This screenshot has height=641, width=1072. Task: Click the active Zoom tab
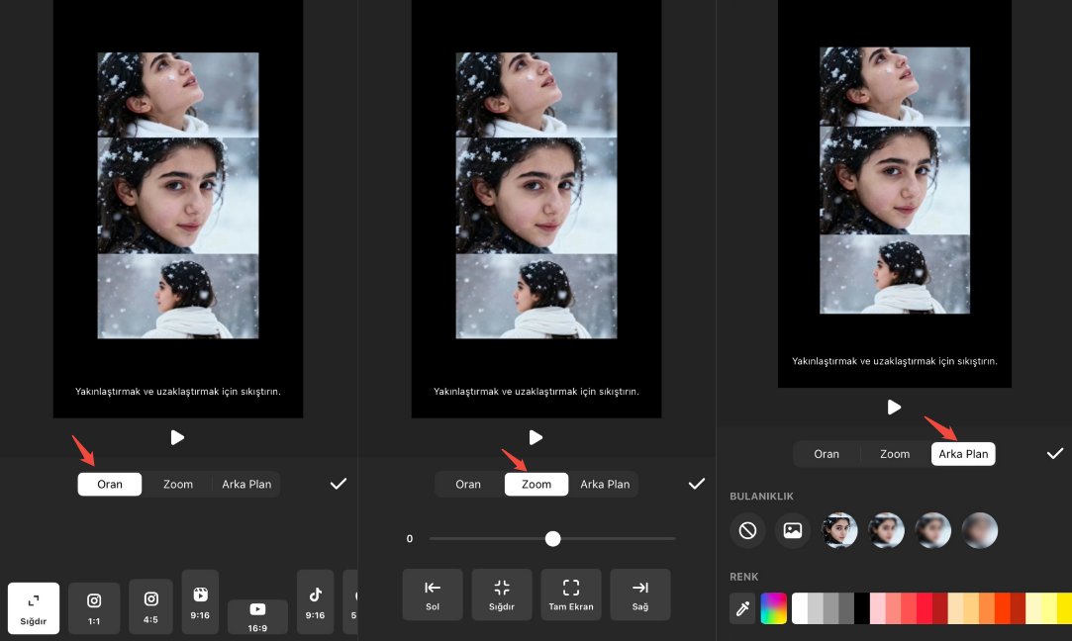(x=536, y=484)
